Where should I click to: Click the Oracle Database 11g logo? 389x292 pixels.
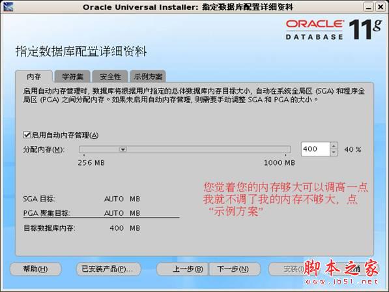[333, 29]
